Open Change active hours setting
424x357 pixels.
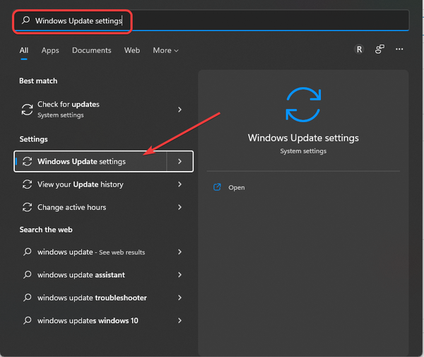point(103,207)
